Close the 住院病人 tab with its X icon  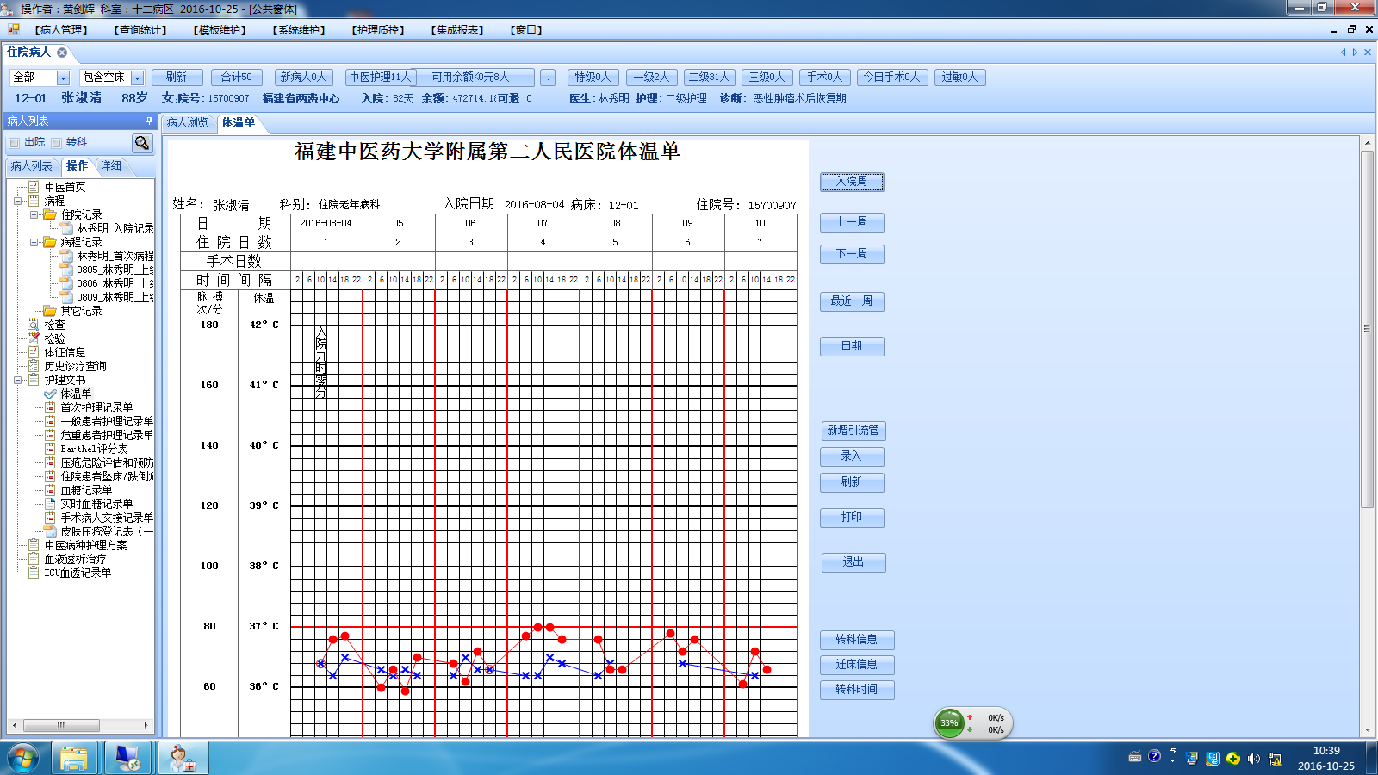62,53
